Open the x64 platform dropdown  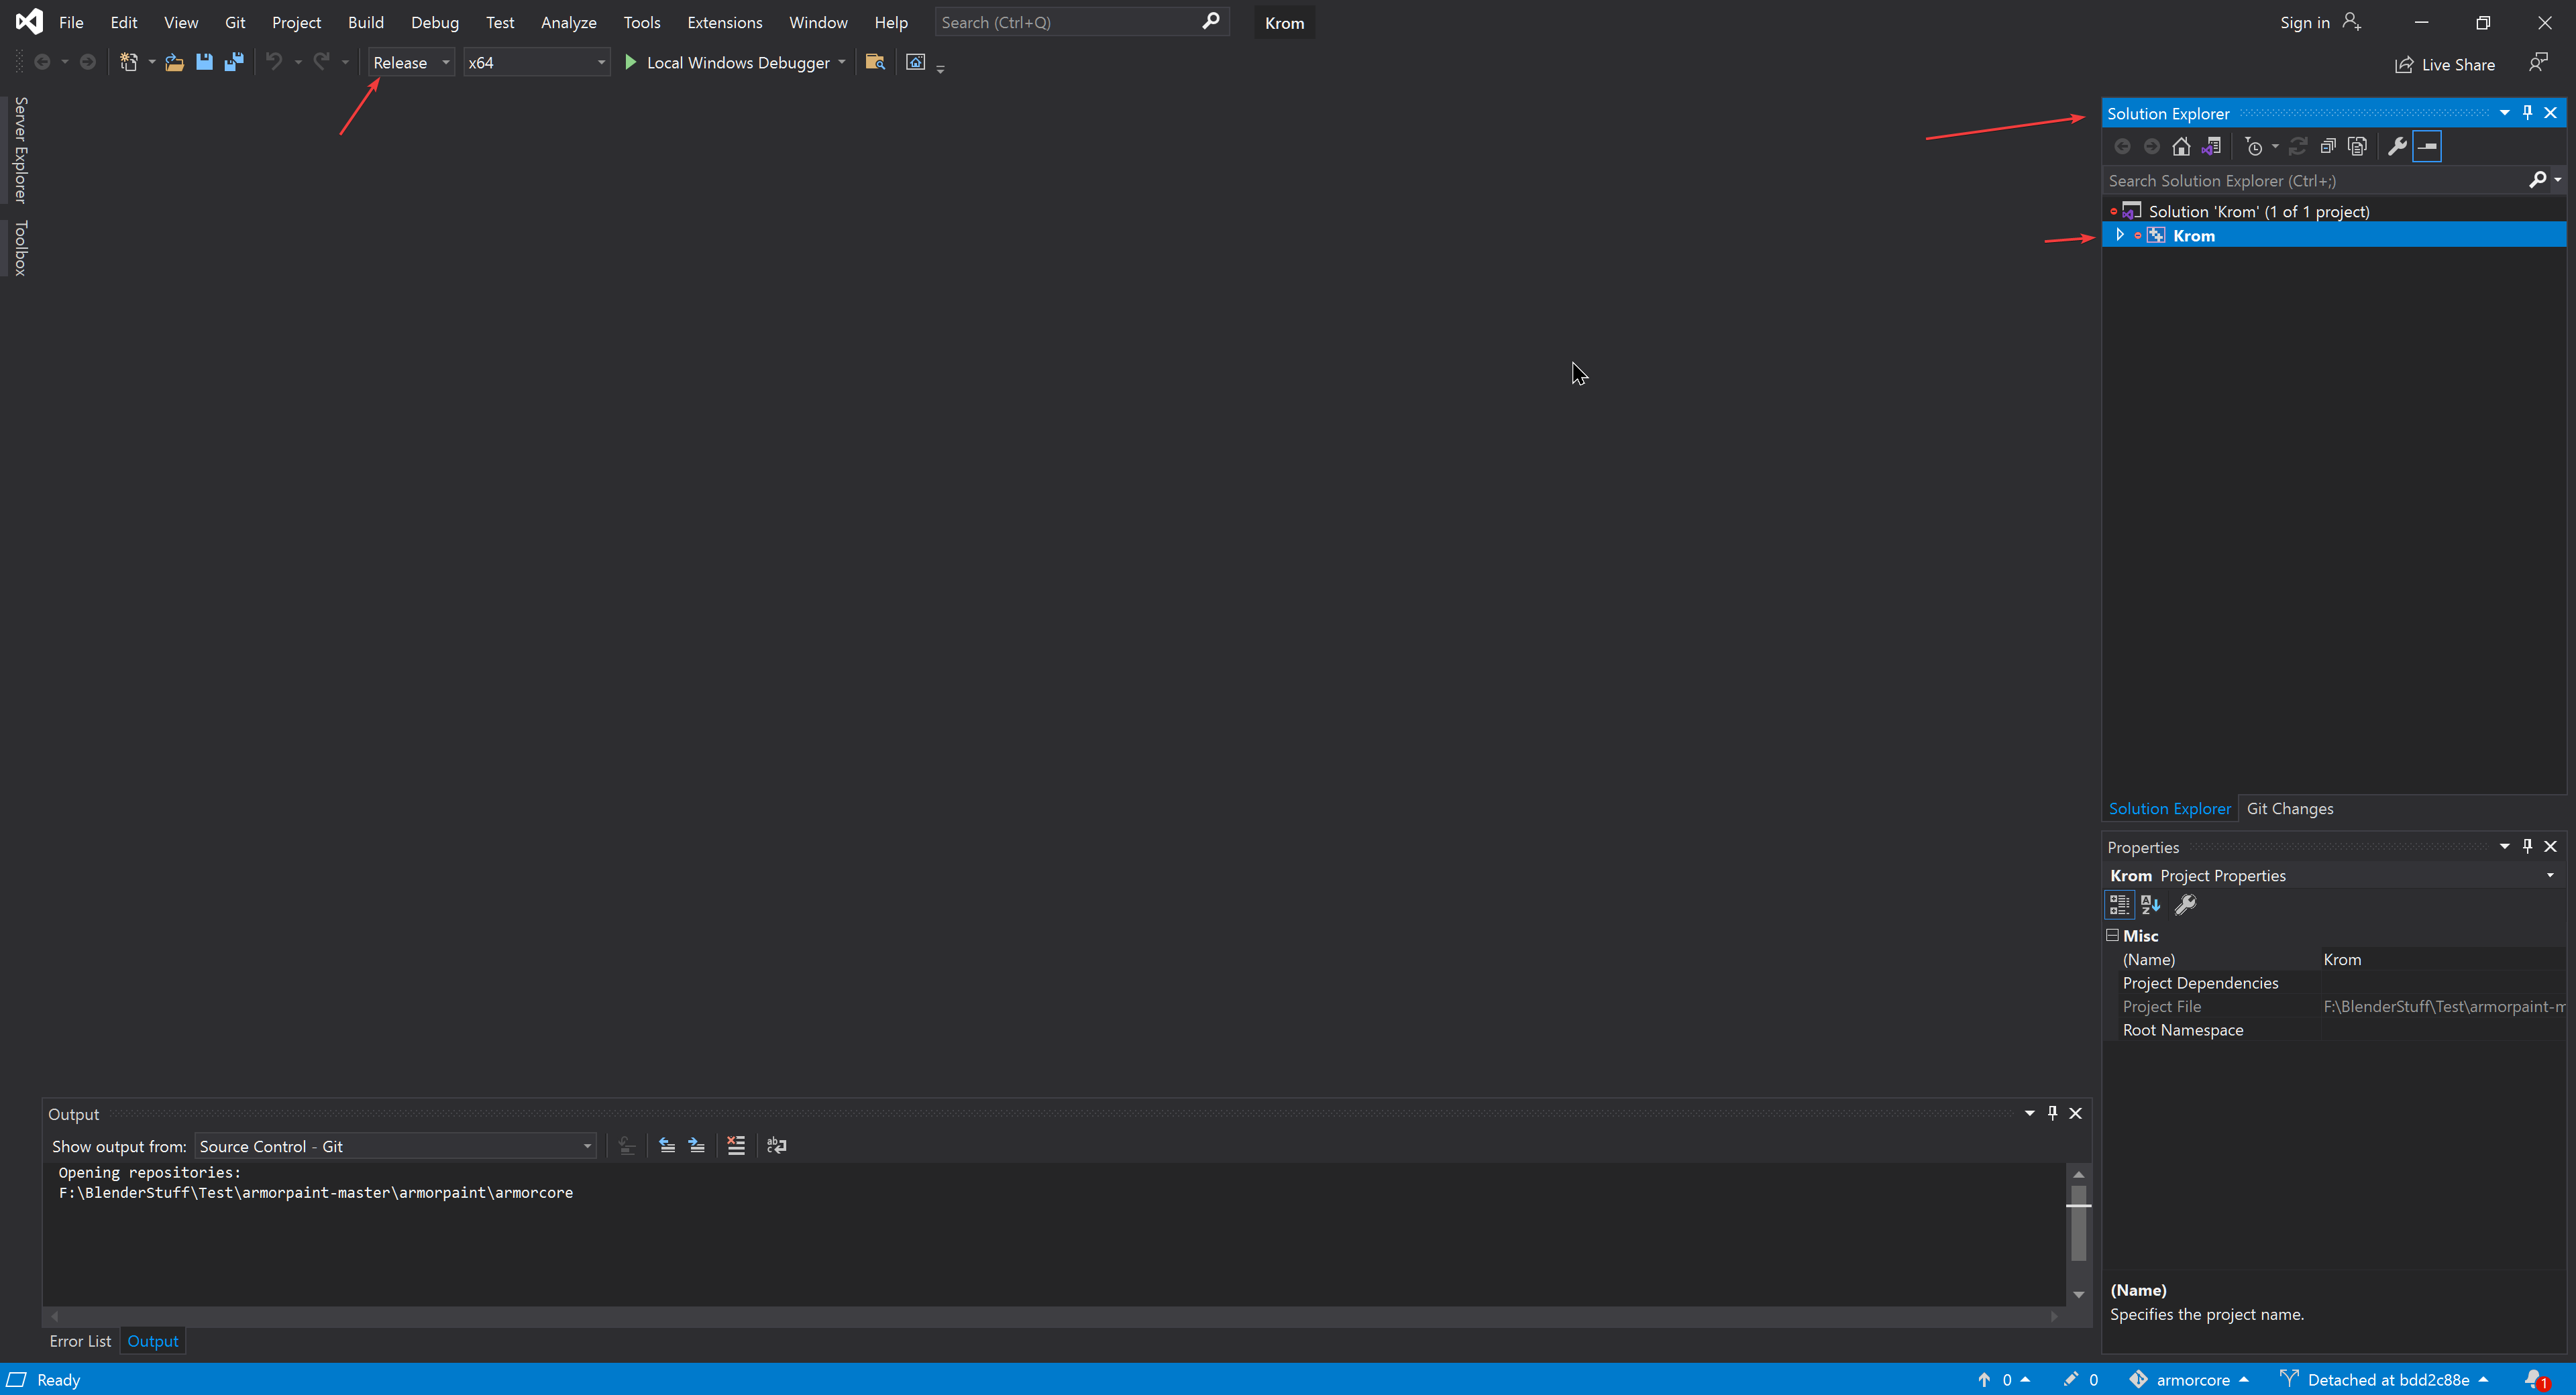point(536,62)
